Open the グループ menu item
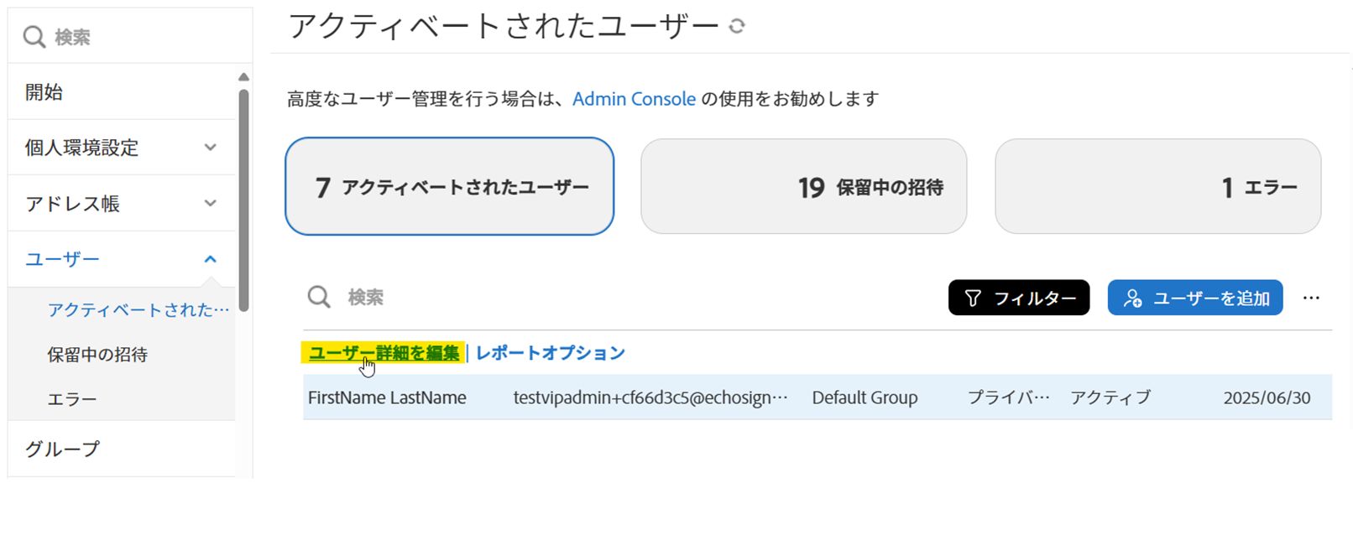Viewport: 1353px width, 540px height. click(x=122, y=449)
